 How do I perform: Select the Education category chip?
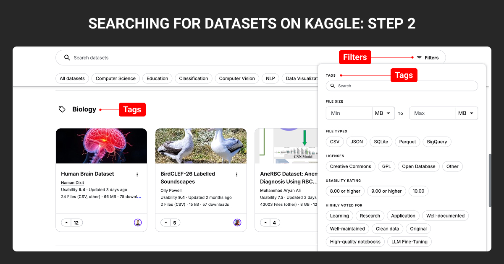[x=157, y=78]
